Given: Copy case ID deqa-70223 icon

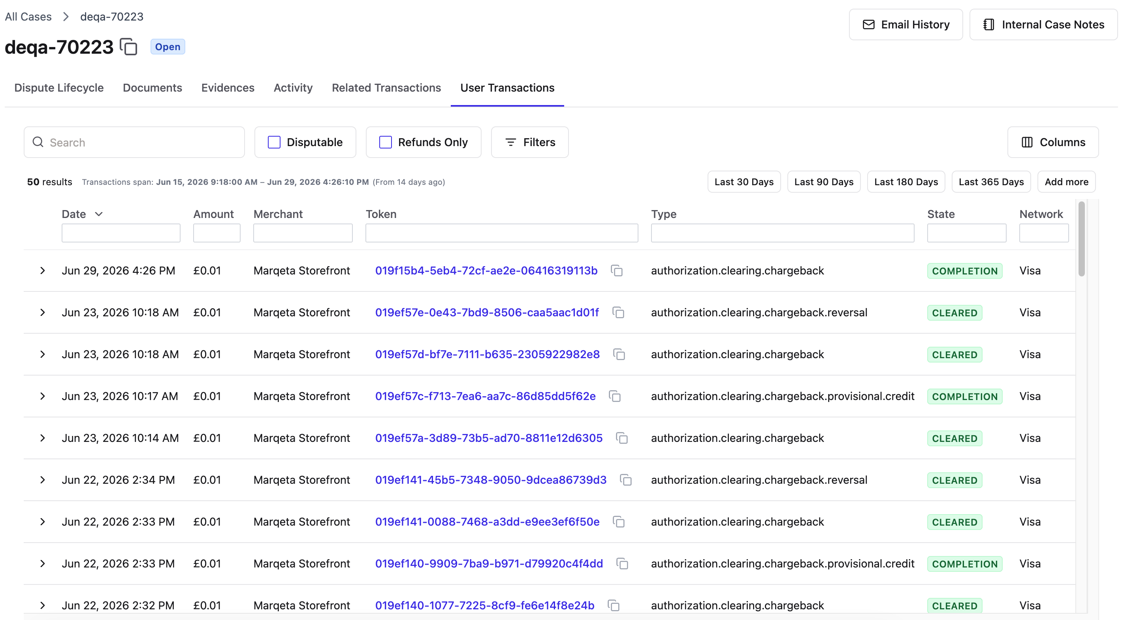Looking at the screenshot, I should [x=128, y=47].
